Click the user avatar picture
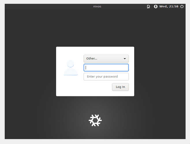This screenshot has height=144, width=190. pos(70,68)
